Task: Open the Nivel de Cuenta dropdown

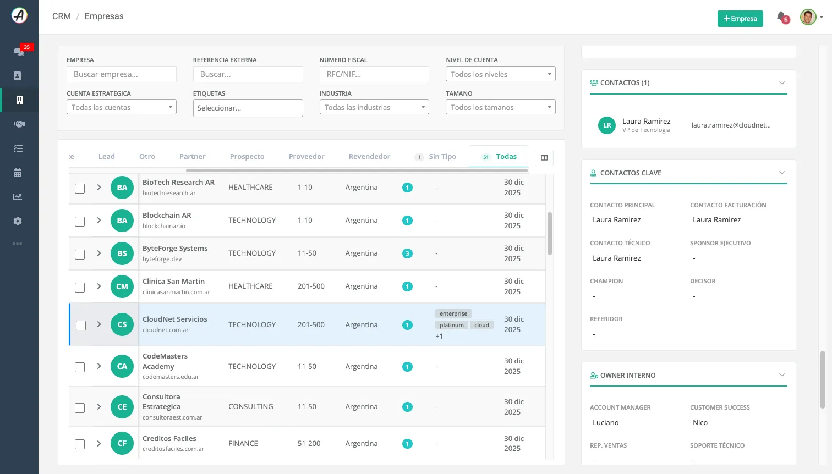Action: (501, 74)
